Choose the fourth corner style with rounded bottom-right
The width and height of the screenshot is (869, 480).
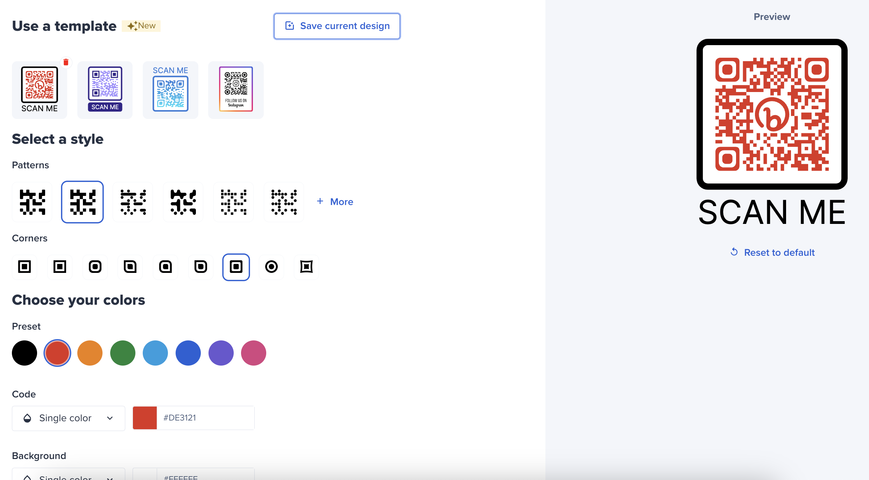pyautogui.click(x=130, y=267)
